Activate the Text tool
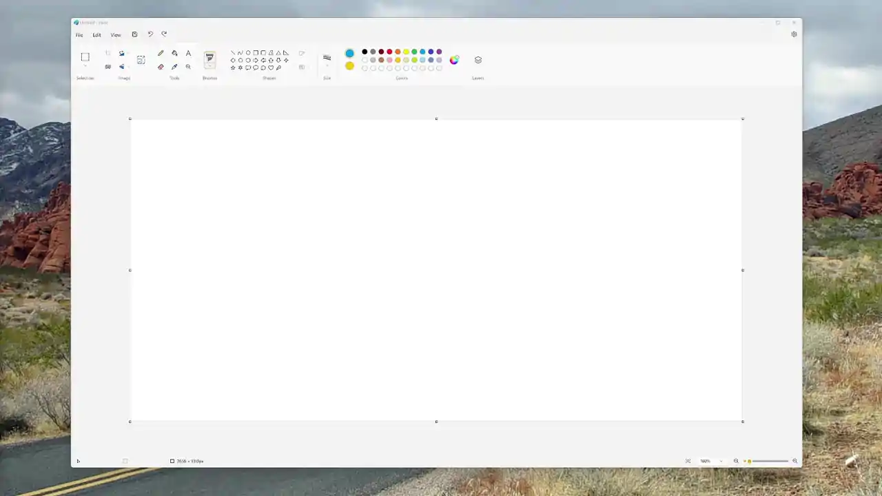 pos(188,53)
